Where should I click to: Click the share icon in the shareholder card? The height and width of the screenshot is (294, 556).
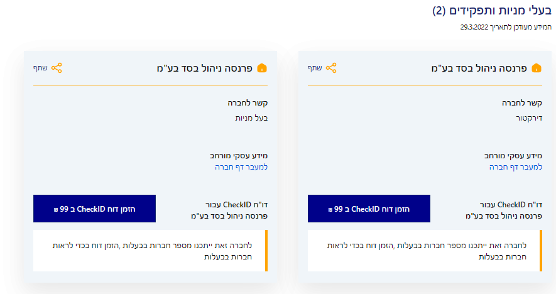57,68
